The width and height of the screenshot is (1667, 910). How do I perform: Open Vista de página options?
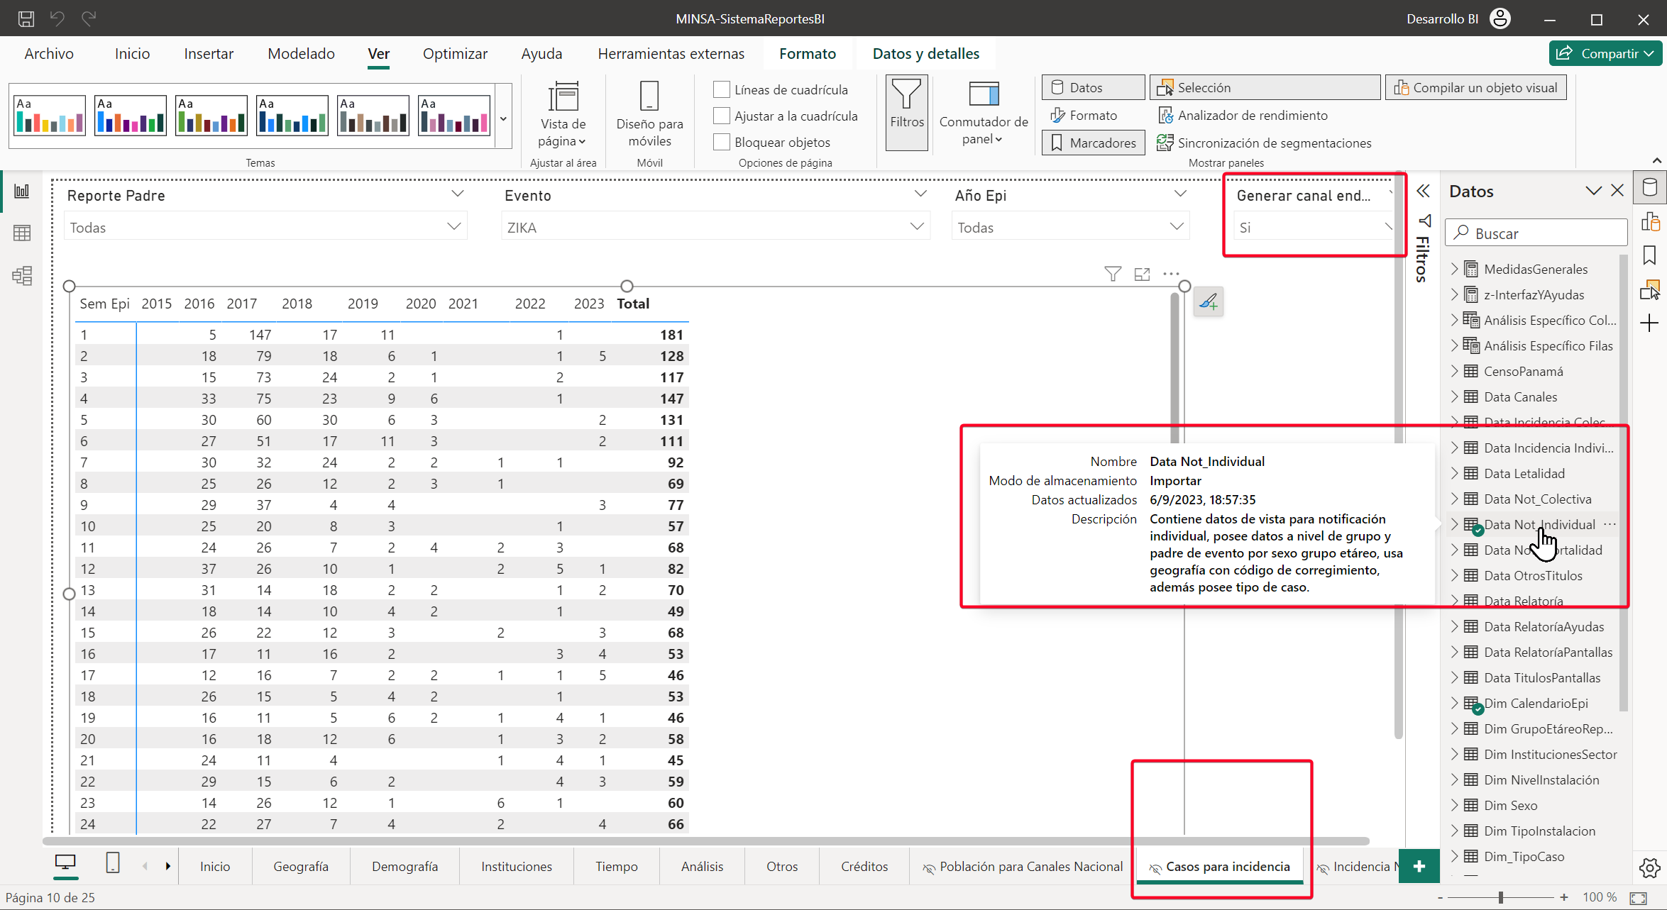pyautogui.click(x=563, y=114)
